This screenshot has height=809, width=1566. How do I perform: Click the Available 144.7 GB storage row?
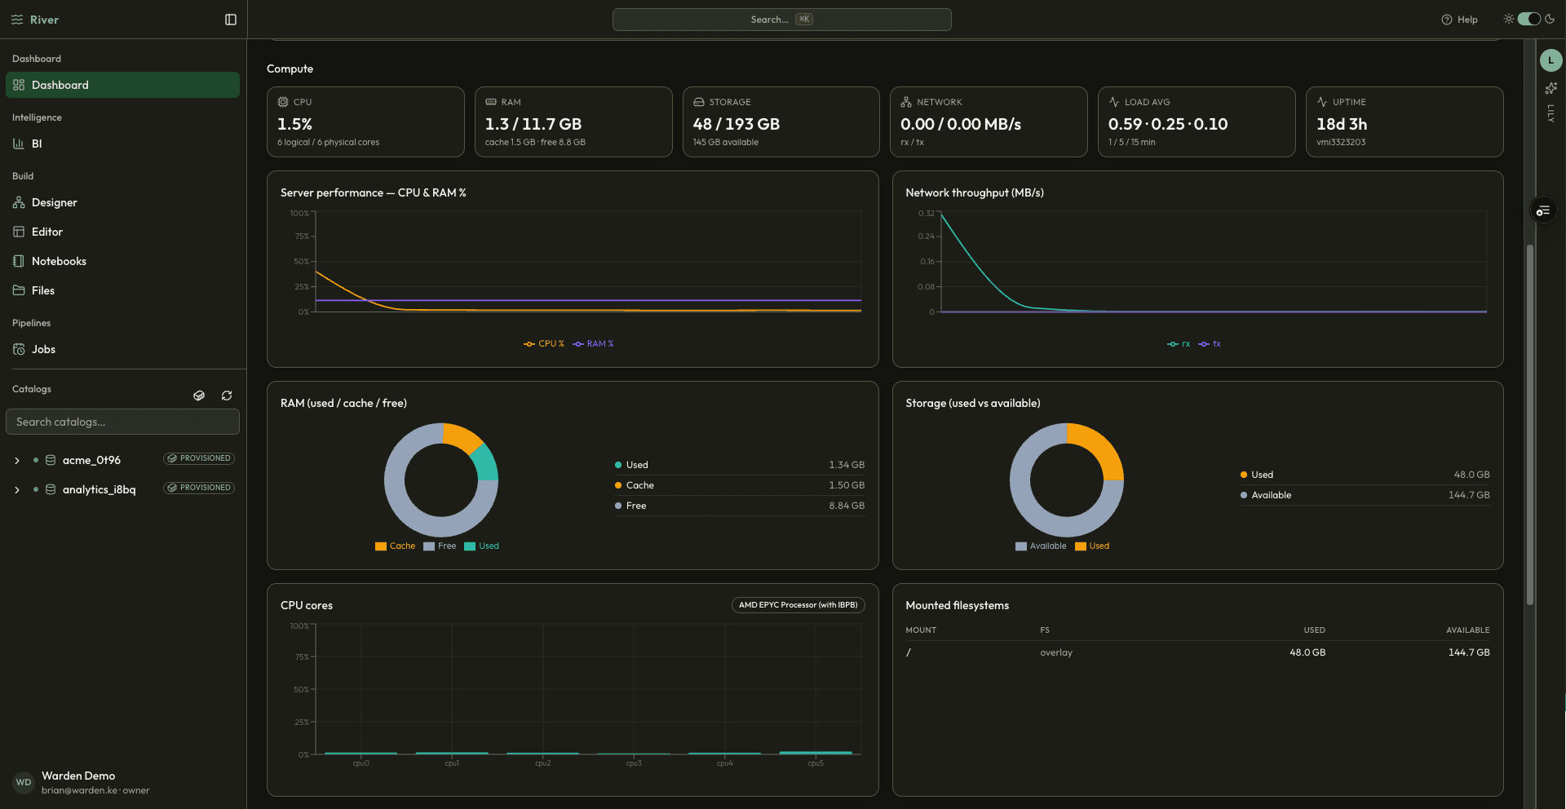coord(1365,495)
